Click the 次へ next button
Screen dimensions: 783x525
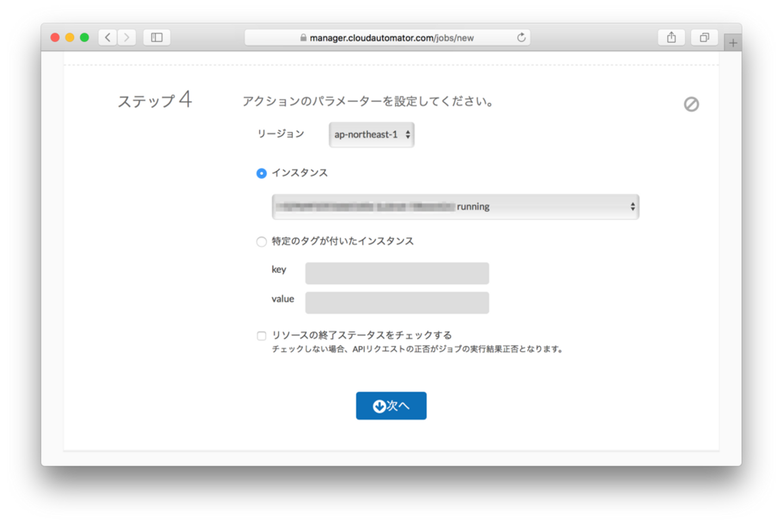click(391, 405)
